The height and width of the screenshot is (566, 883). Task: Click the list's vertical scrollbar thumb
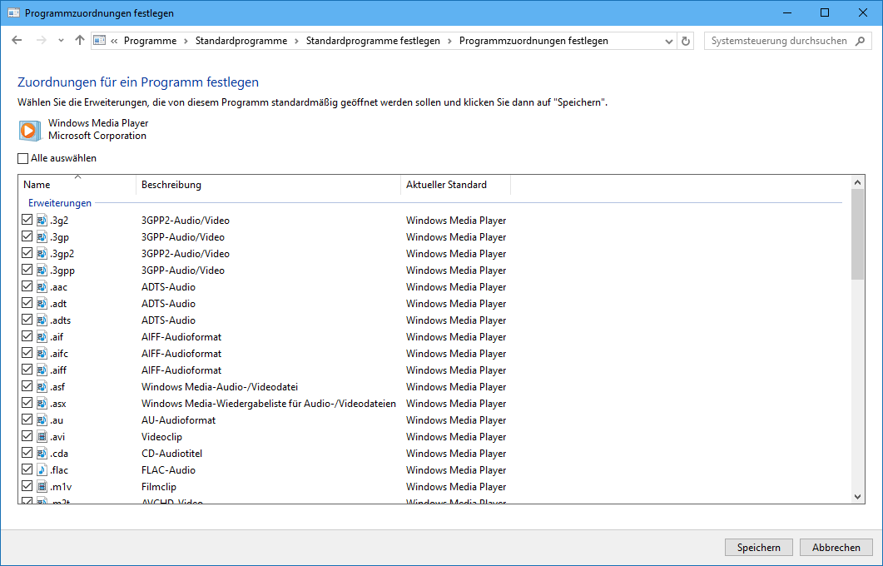coord(857,234)
